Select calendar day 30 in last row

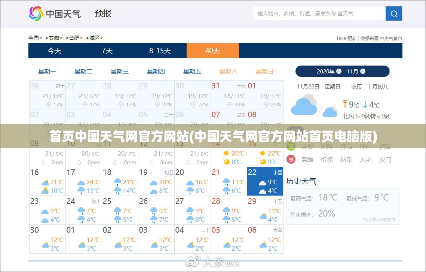point(47,239)
